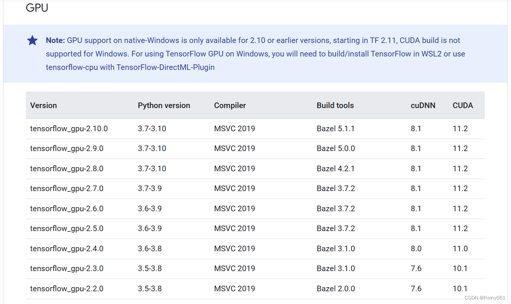The height and width of the screenshot is (304, 511).
Task: Click the star icon beside the Note
Action: tap(33, 40)
